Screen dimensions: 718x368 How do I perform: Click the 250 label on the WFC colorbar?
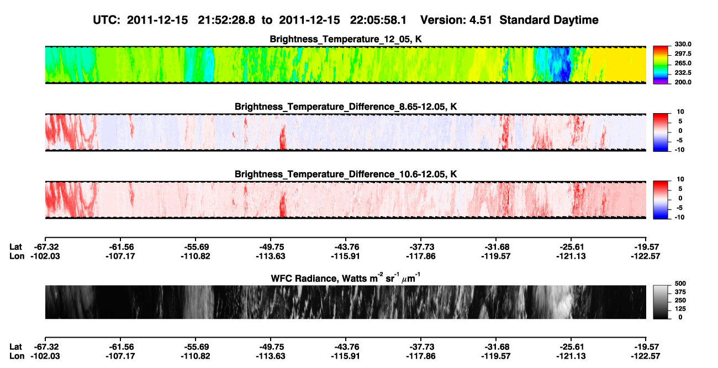(x=681, y=301)
